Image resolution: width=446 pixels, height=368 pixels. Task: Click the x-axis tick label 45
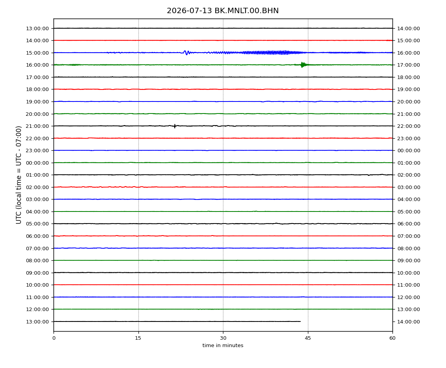[x=308, y=338]
